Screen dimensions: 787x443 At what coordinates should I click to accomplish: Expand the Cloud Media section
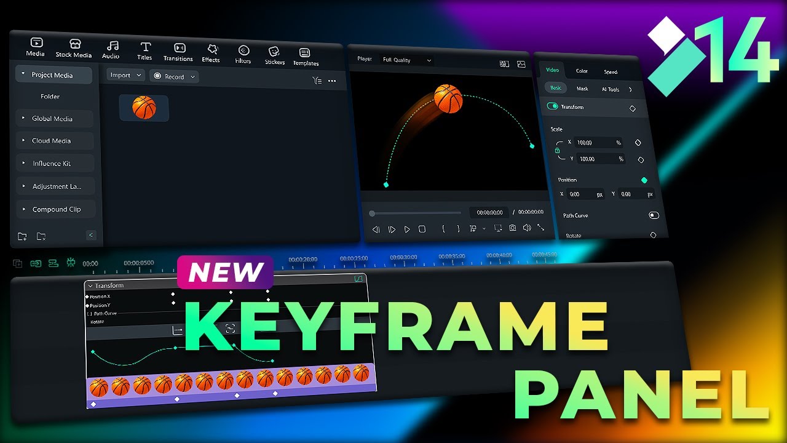24,140
